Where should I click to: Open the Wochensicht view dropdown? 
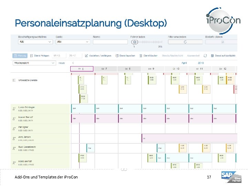click(34, 63)
